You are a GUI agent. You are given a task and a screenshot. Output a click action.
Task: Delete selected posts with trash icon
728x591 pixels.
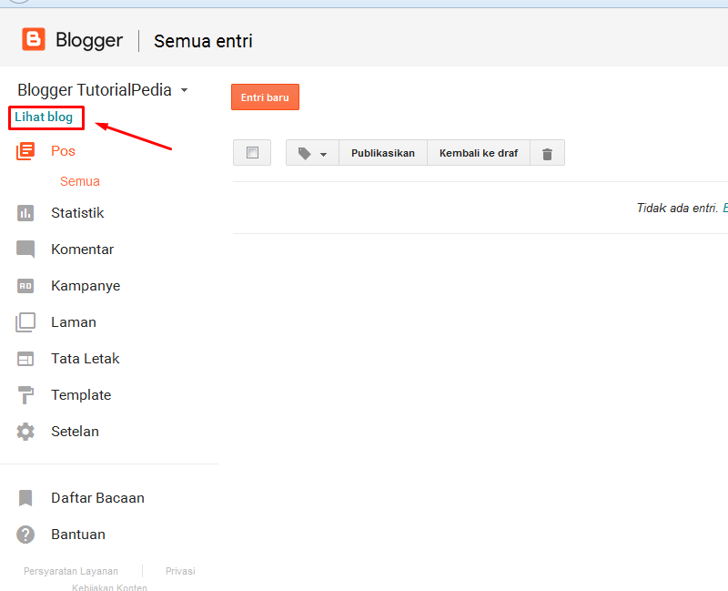pyautogui.click(x=548, y=153)
